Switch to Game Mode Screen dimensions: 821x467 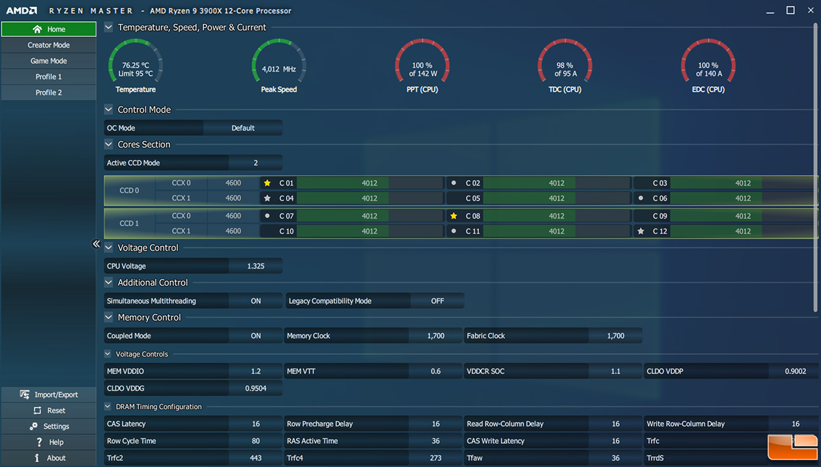point(49,61)
